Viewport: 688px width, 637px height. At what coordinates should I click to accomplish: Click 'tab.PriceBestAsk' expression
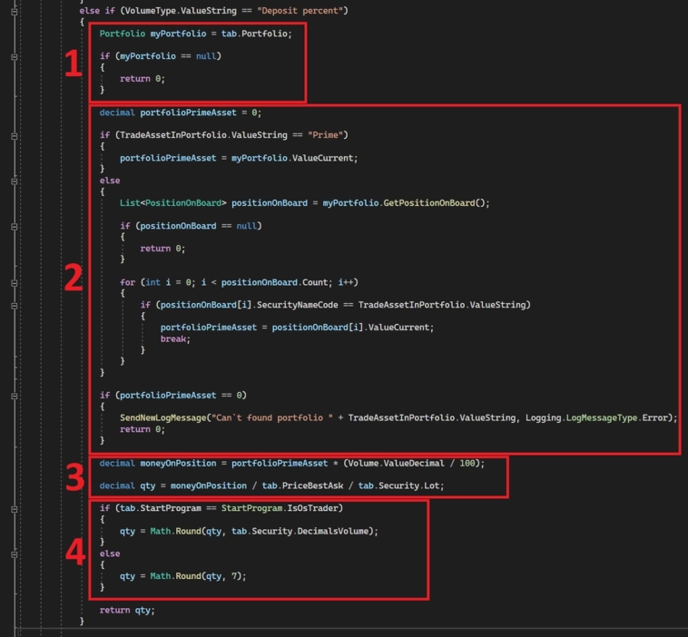pyautogui.click(x=302, y=485)
